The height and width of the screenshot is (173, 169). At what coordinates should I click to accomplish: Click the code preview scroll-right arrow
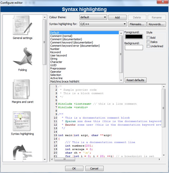[160, 159]
